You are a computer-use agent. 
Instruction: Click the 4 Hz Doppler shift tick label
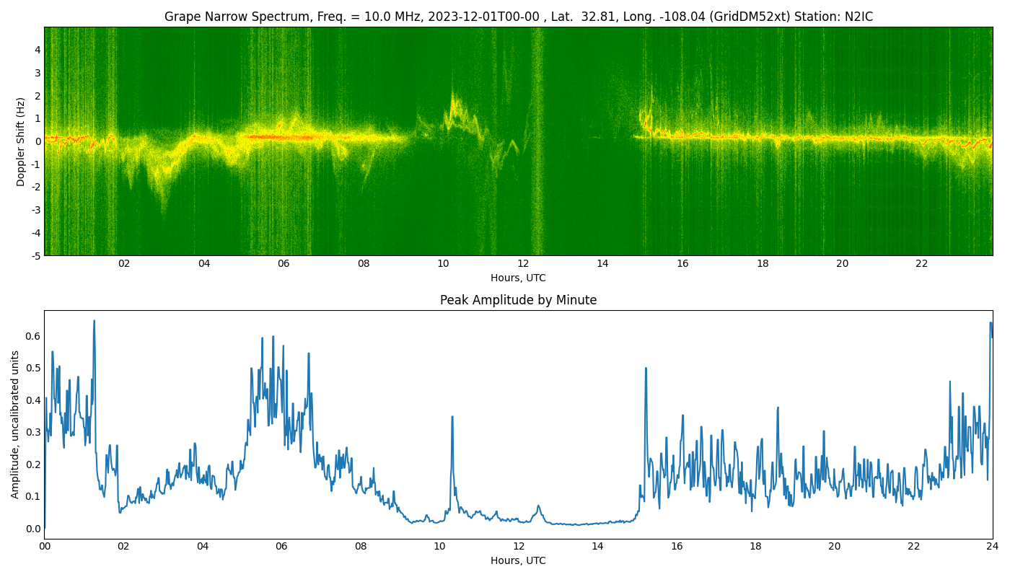38,50
